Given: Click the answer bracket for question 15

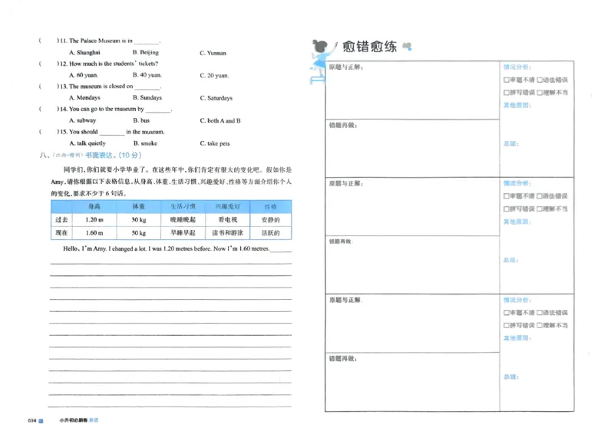Looking at the screenshot, I should [49, 132].
